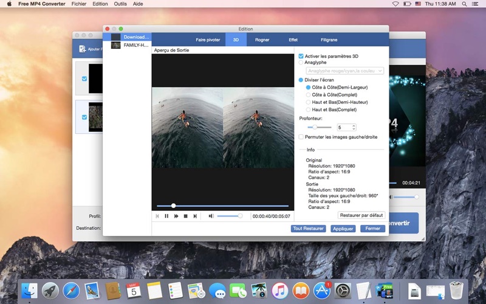Skip to next frame in preview
This screenshot has height=304, width=486.
pyautogui.click(x=195, y=216)
